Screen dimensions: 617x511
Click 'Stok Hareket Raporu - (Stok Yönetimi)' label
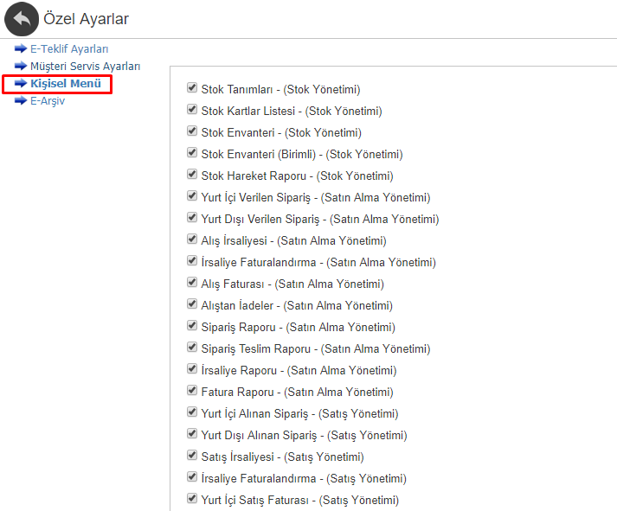click(x=297, y=176)
